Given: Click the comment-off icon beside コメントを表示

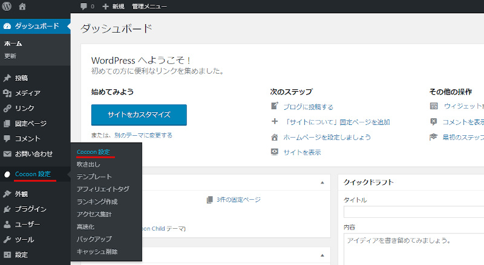Looking at the screenshot, I should point(434,122).
